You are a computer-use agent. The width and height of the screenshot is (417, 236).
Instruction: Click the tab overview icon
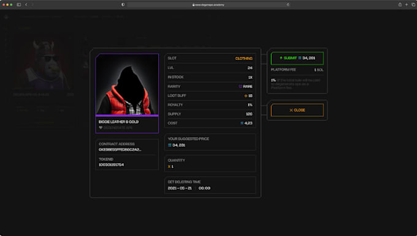[x=413, y=4]
